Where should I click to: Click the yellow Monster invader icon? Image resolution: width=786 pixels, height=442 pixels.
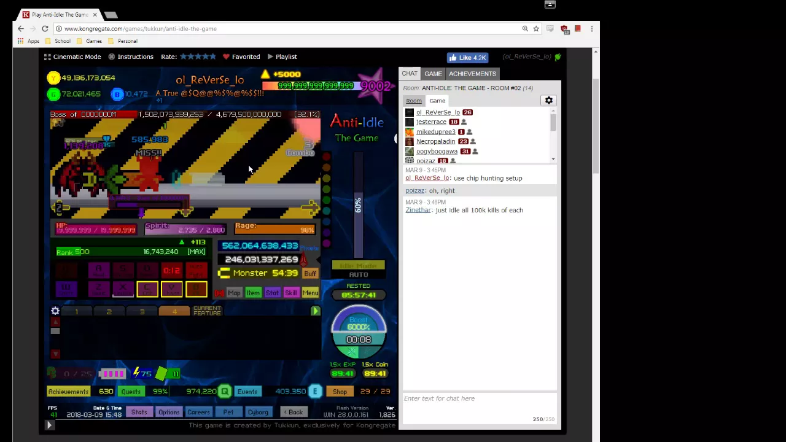[x=225, y=274]
